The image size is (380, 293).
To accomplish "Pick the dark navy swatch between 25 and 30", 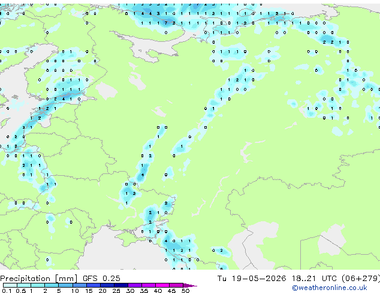I will click(x=120, y=285).
